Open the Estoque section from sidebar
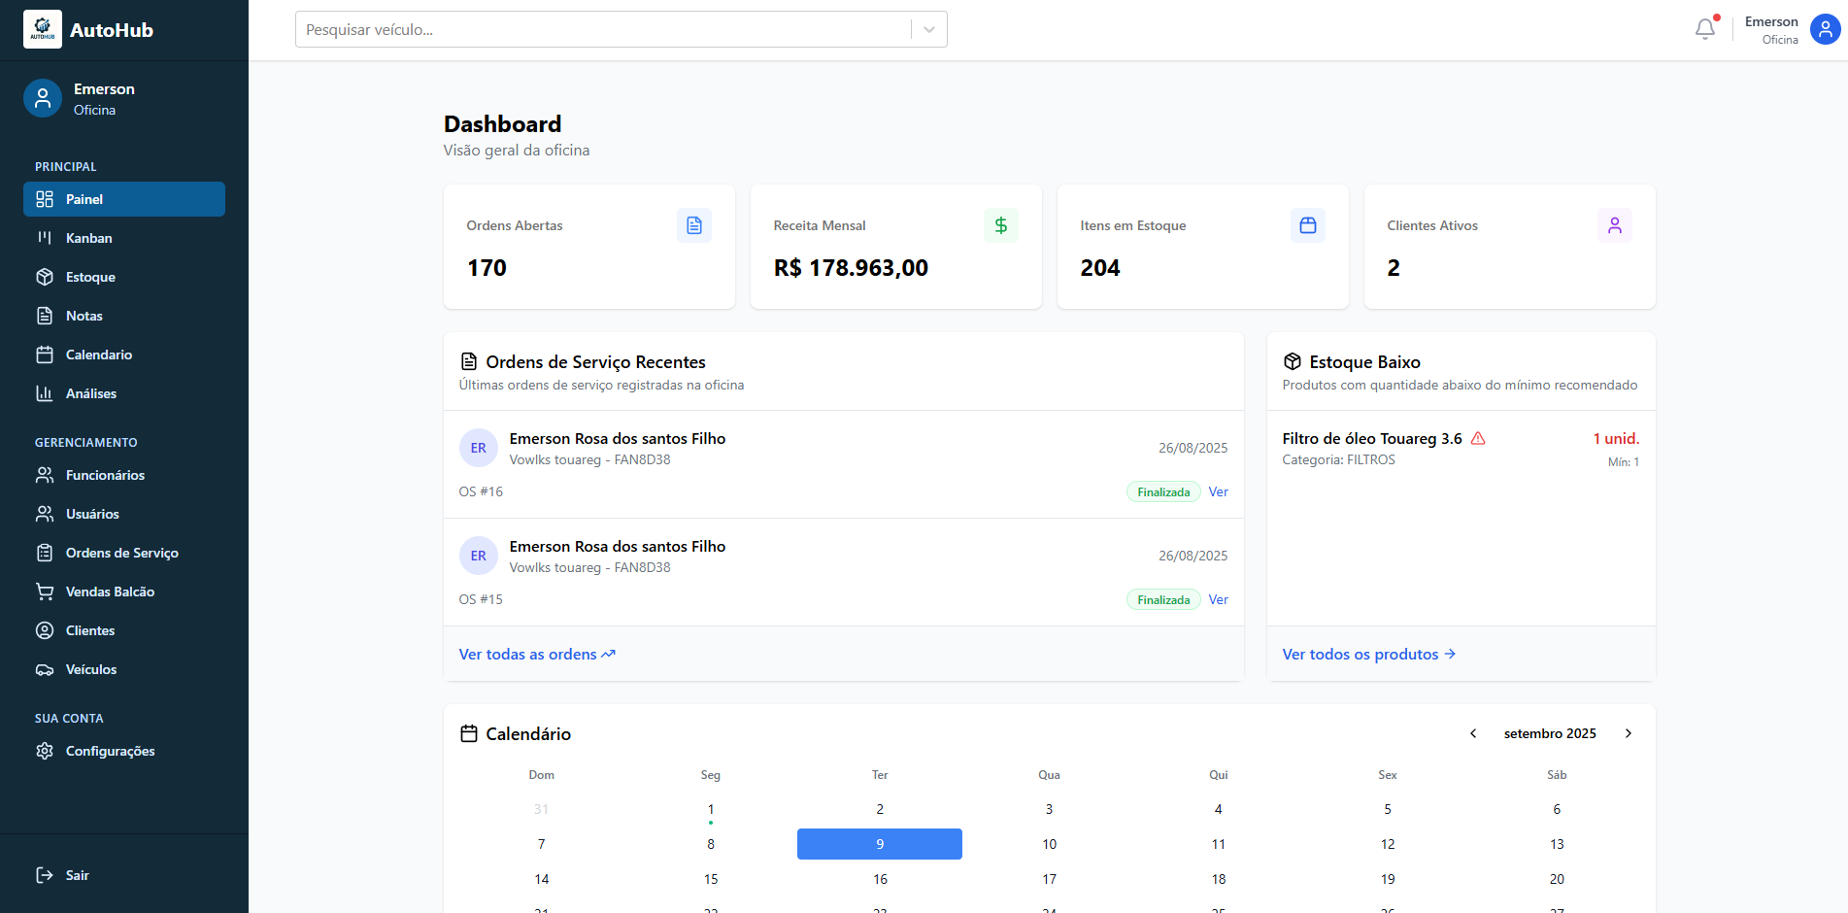The width and height of the screenshot is (1848, 913). pos(88,277)
